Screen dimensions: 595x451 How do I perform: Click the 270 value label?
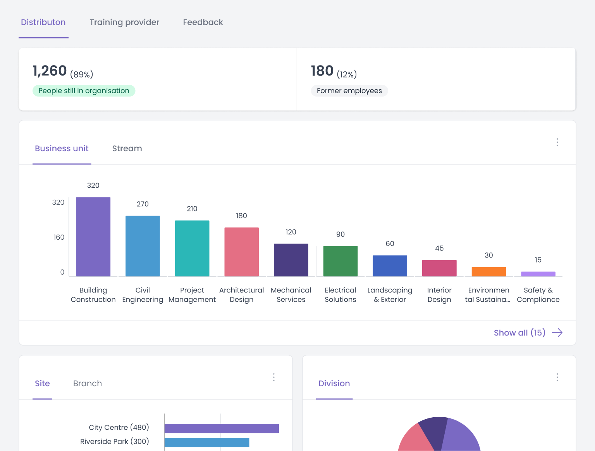[x=143, y=204]
